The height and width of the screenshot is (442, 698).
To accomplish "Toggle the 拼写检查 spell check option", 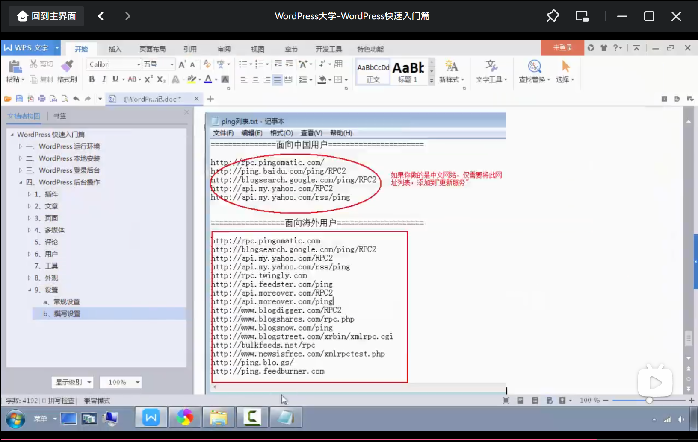I will click(x=58, y=401).
